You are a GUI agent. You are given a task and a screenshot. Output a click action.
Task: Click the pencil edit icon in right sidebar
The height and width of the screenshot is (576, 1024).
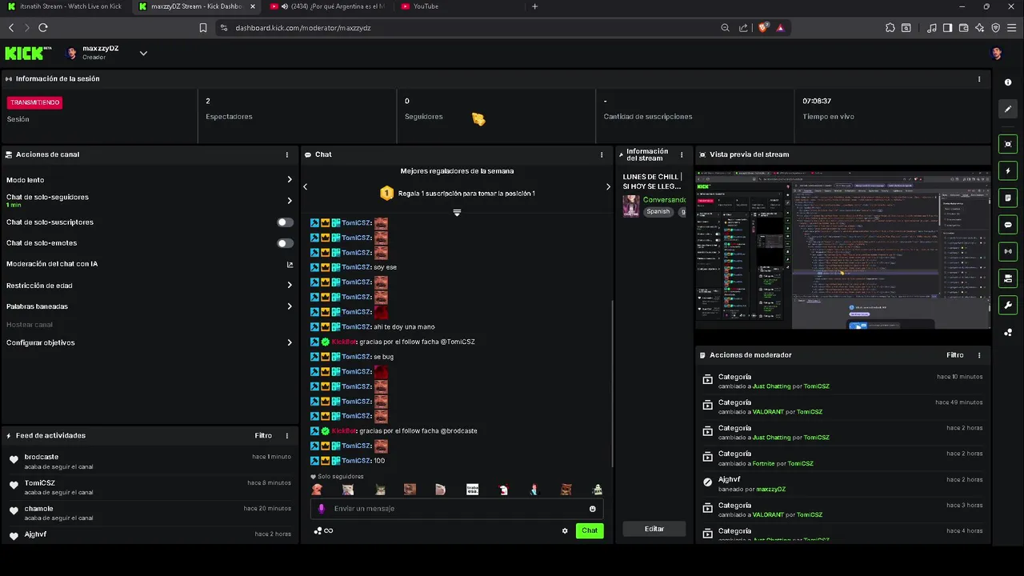1008,110
